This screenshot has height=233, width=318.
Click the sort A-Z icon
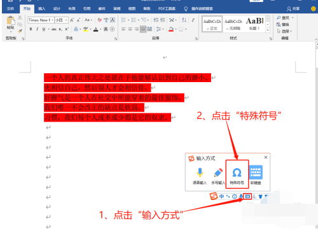184,20
